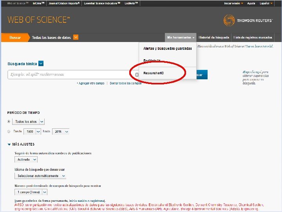This screenshot has width=282, height=212.
Task: Open the Web of Science top link
Action: point(18,3)
